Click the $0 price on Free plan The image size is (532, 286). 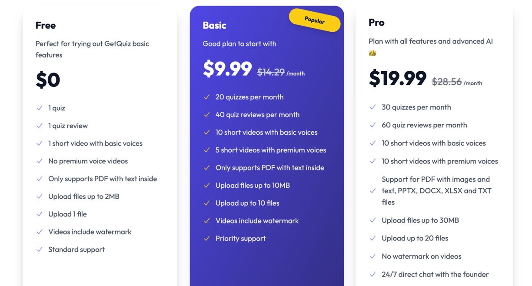48,80
